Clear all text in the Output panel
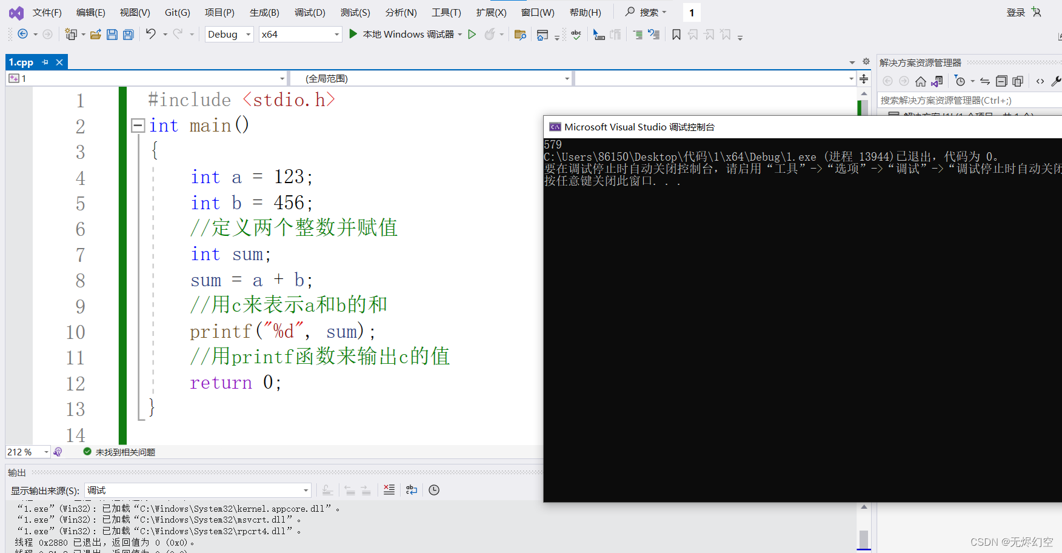The image size is (1062, 553). coord(389,490)
